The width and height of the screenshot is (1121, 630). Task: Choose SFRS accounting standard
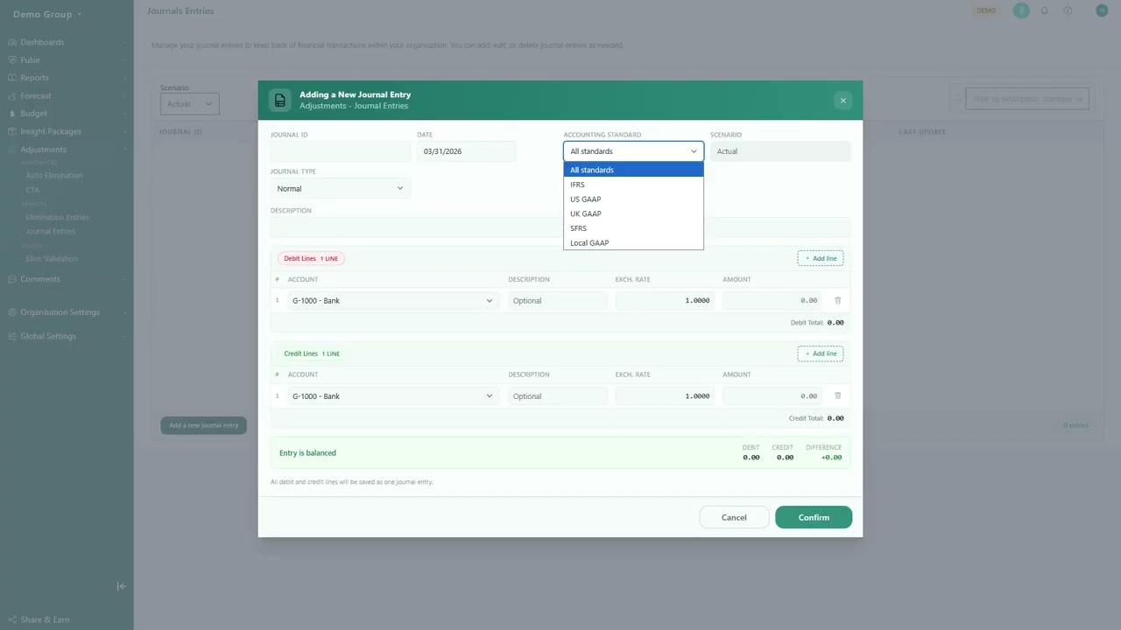[x=633, y=228]
